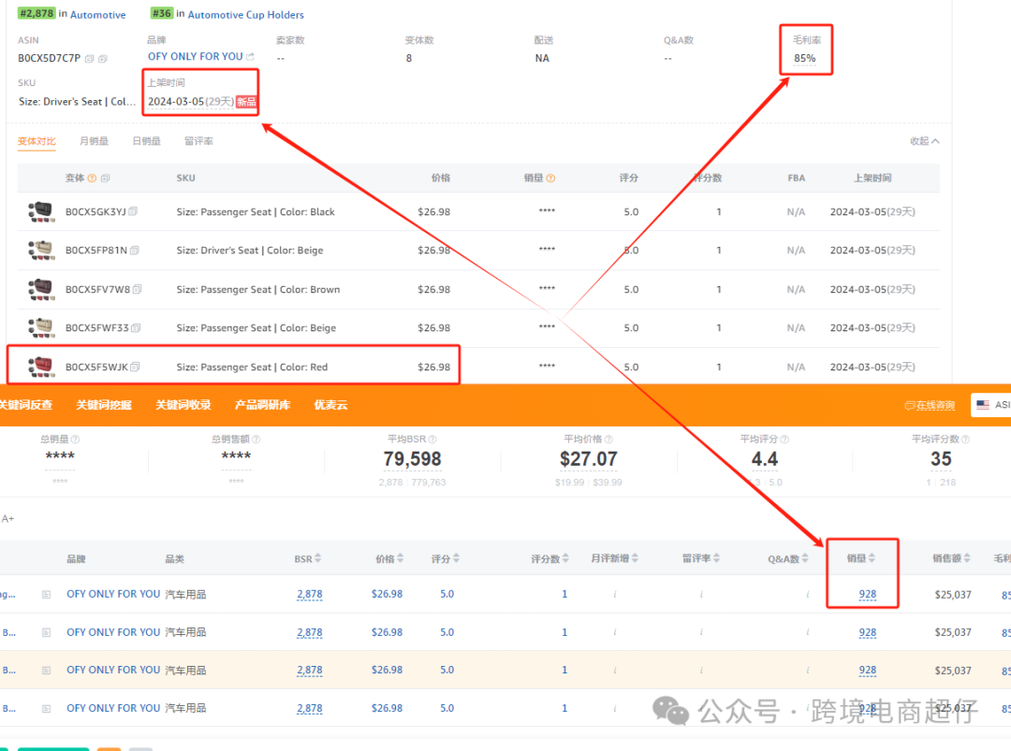
Task: Click the help icon beside 平均评分
Action: tap(784, 440)
